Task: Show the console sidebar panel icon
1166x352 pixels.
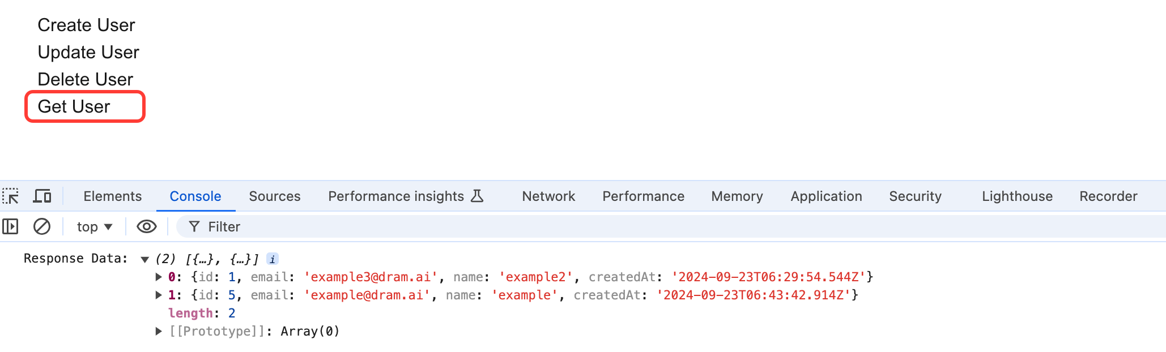Action: [11, 227]
